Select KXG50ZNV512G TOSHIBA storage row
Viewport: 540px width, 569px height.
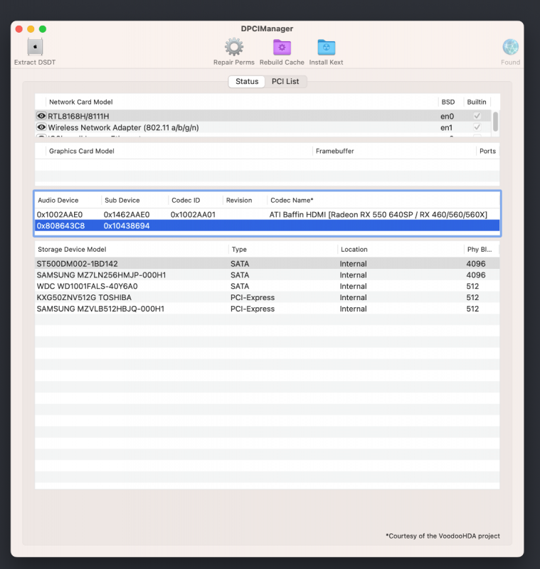click(x=267, y=297)
